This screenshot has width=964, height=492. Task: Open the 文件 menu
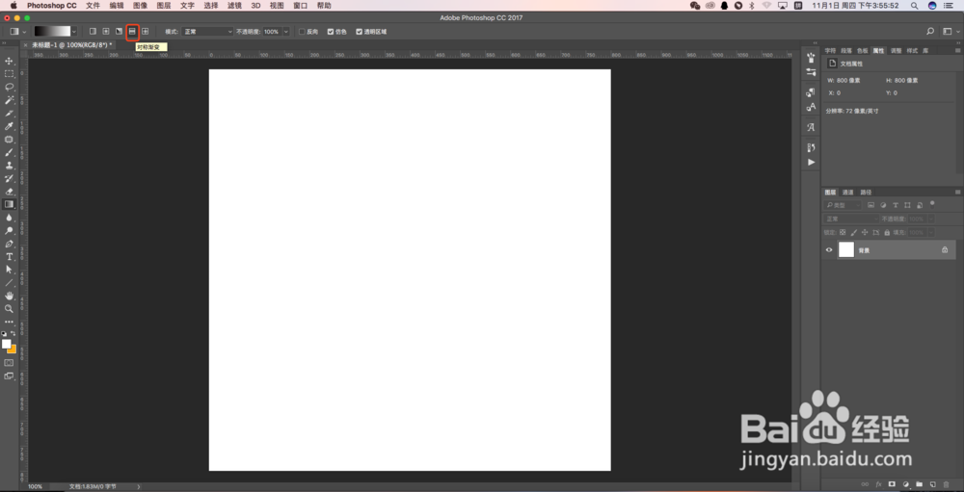point(93,5)
